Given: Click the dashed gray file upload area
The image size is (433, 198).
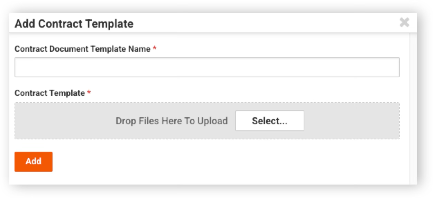Looking at the screenshot, I should coord(207,121).
